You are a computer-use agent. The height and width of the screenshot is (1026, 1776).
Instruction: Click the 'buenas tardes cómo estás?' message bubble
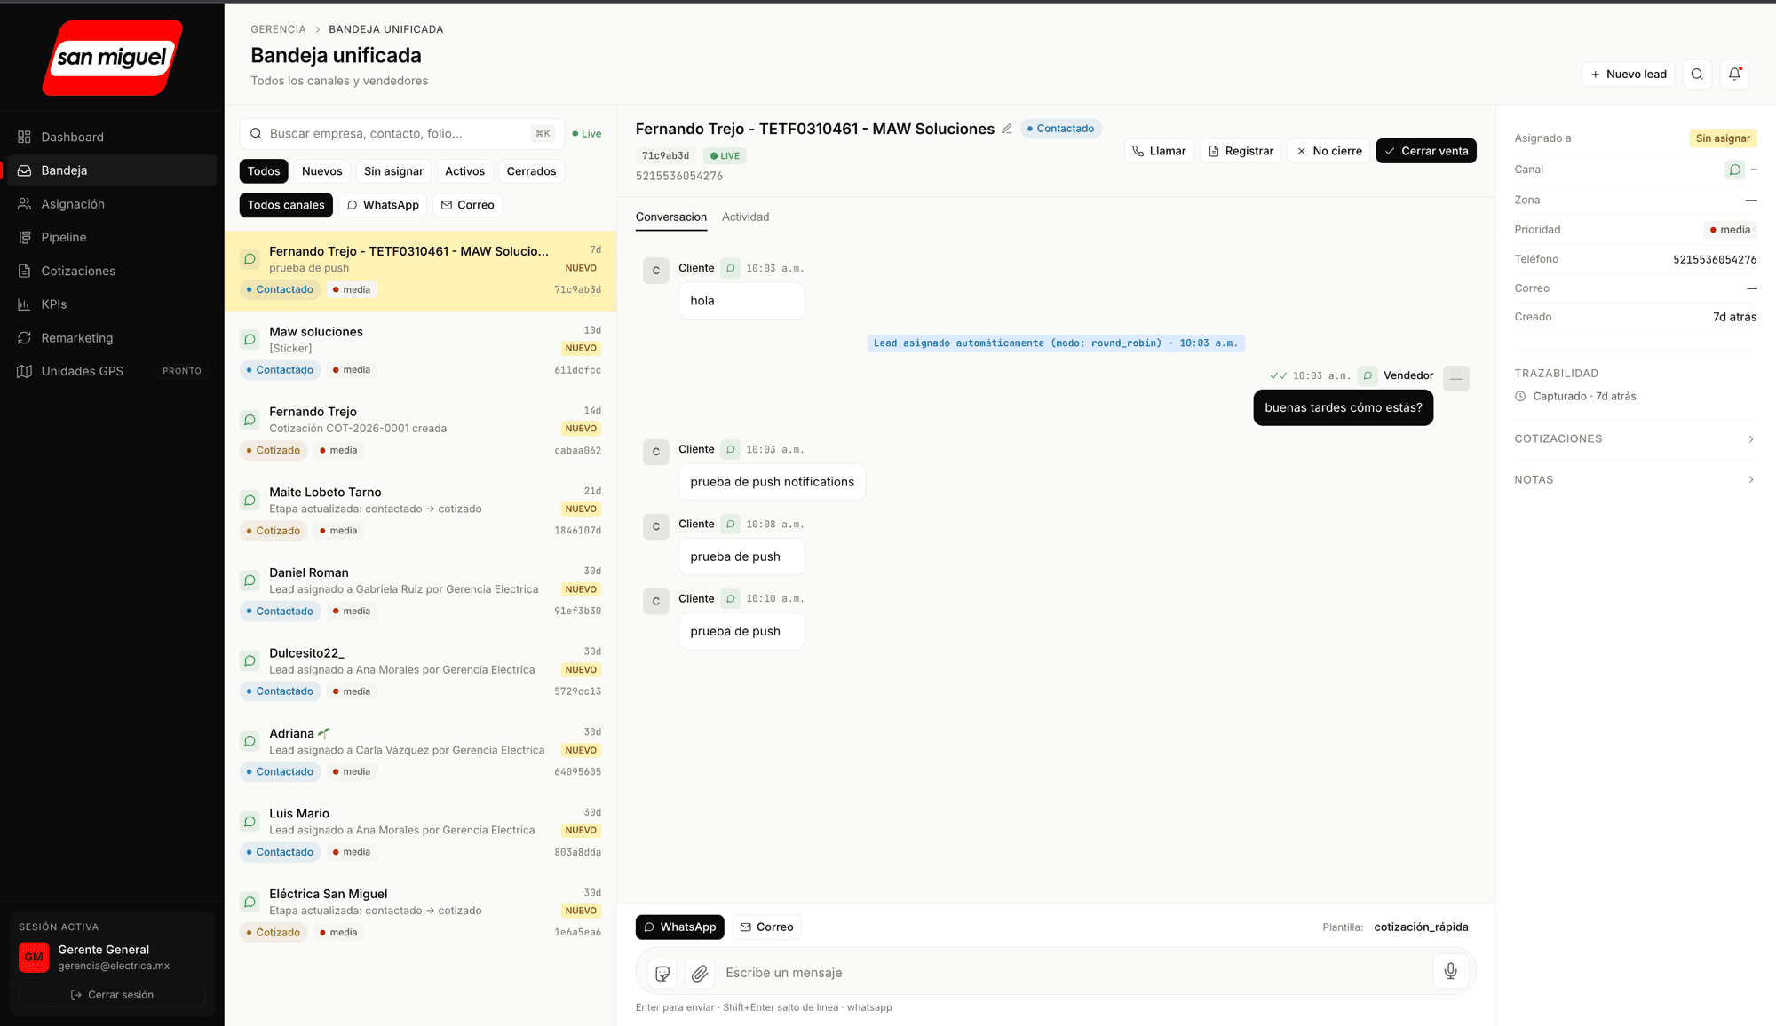point(1343,408)
